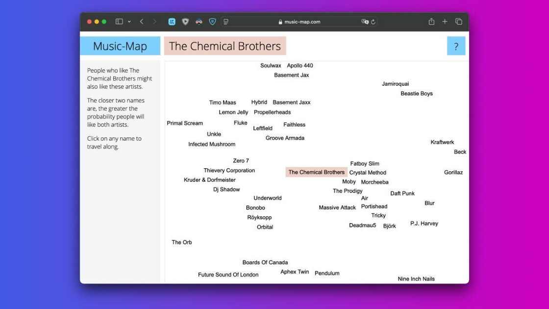Open the blue translate extension icon
The height and width of the screenshot is (309, 549).
172,22
